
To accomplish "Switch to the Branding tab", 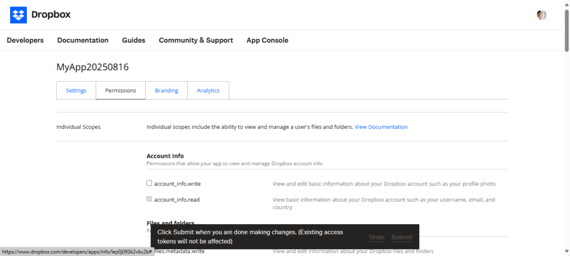I will click(166, 91).
